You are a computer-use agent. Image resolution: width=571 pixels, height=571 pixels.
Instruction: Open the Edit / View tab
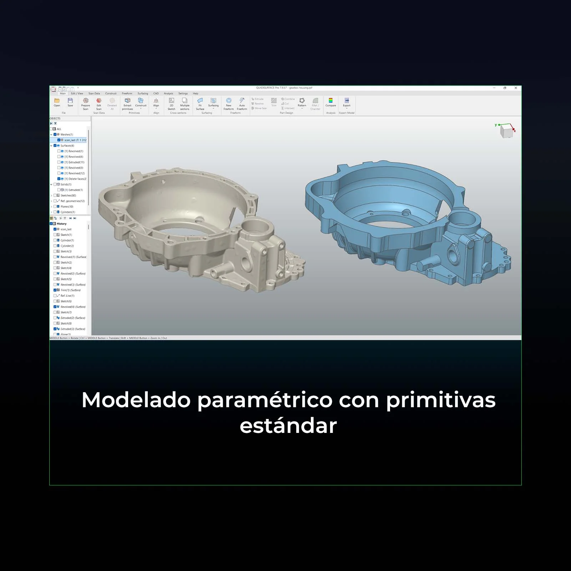point(77,94)
